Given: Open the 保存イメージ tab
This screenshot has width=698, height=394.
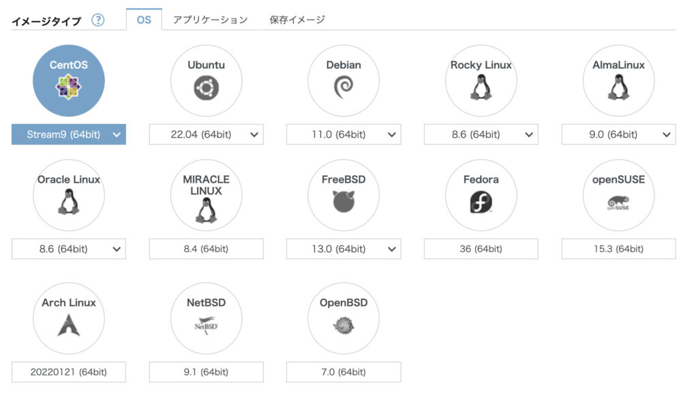Looking at the screenshot, I should 297,20.
